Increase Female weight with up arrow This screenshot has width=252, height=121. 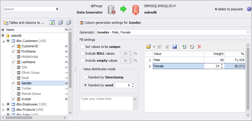[222, 65]
